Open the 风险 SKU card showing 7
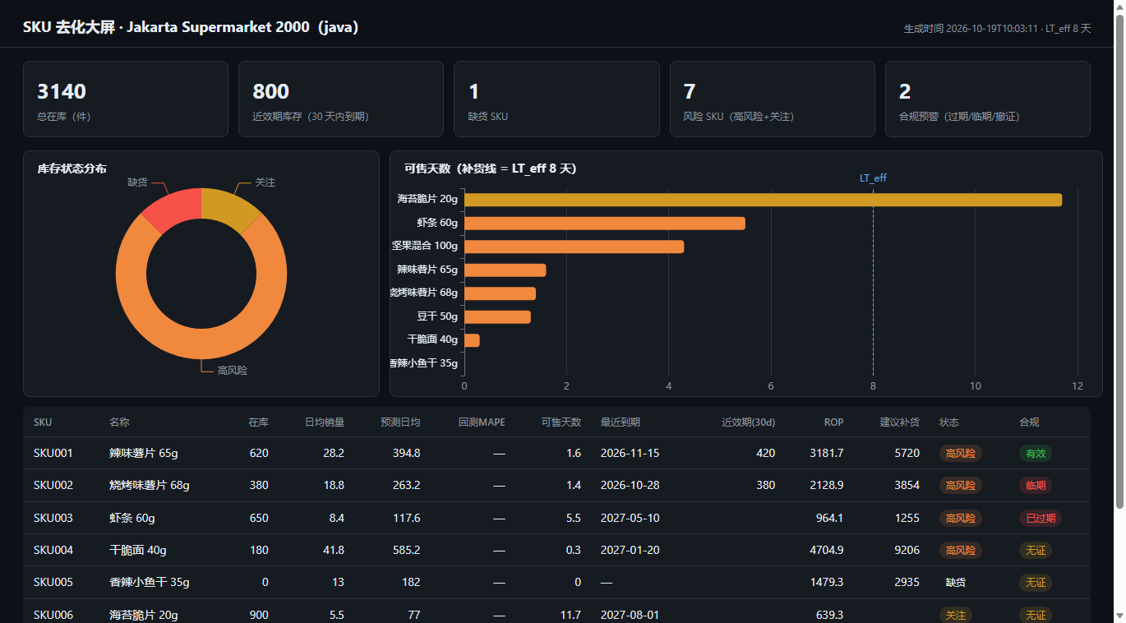This screenshot has width=1126, height=623. pyautogui.click(x=773, y=99)
